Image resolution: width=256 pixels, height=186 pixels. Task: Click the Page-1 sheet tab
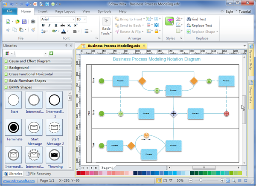click(106, 168)
